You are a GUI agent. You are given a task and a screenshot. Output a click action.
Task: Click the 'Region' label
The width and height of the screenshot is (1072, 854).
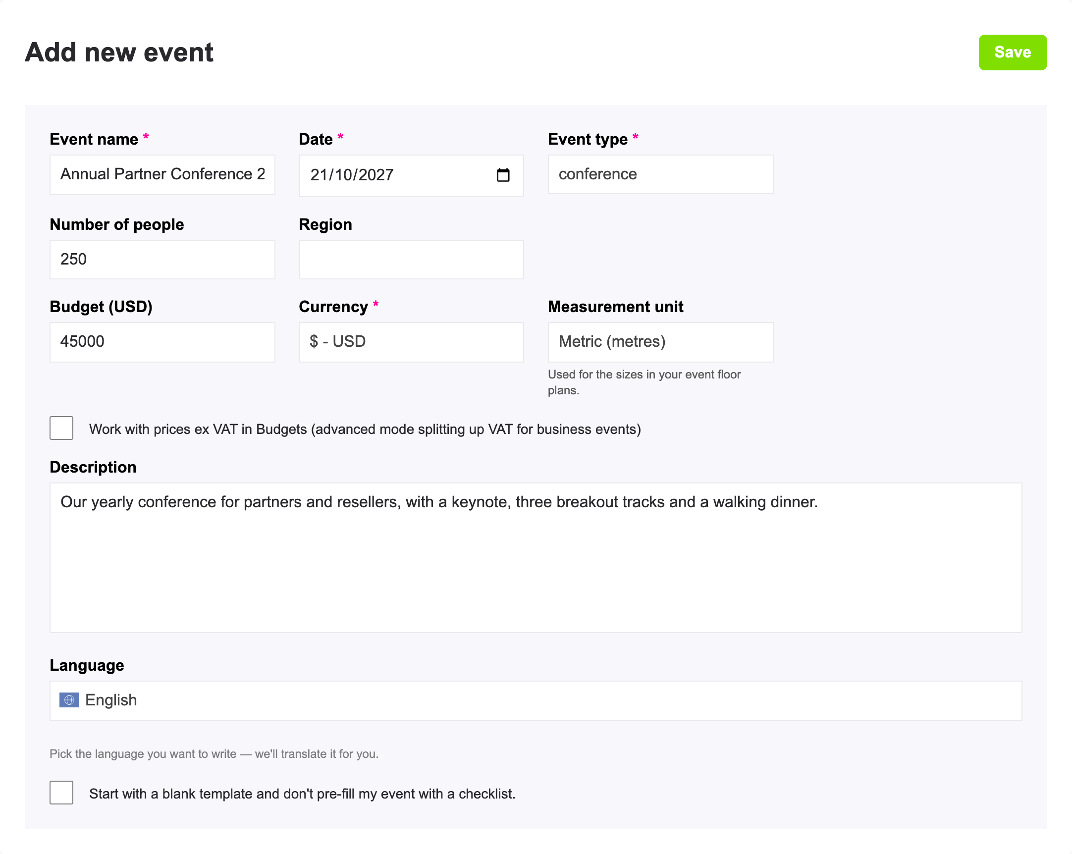pyautogui.click(x=325, y=225)
